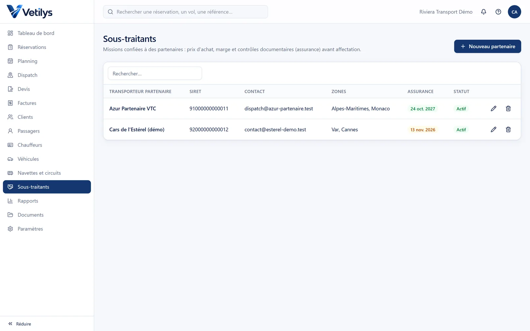Open Passagers in the sidebar
The width and height of the screenshot is (530, 331).
pos(47,131)
